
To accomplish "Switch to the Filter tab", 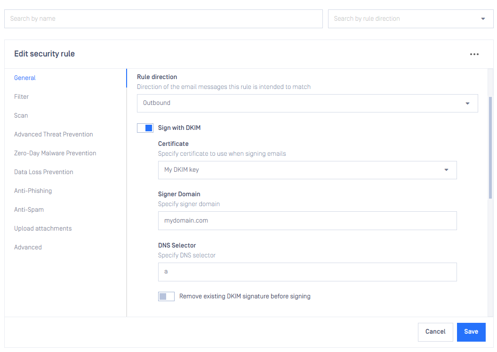I will coord(21,96).
